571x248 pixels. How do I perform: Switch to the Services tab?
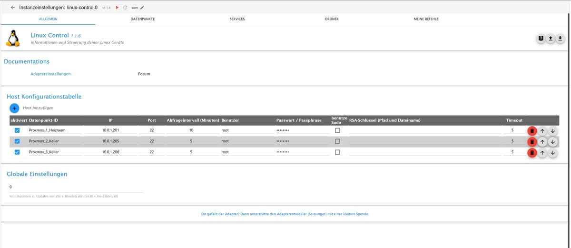tap(237, 19)
